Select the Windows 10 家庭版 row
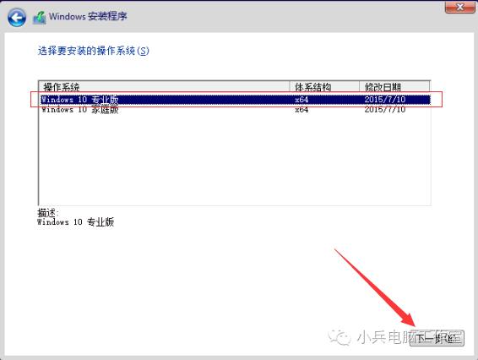 pos(236,109)
